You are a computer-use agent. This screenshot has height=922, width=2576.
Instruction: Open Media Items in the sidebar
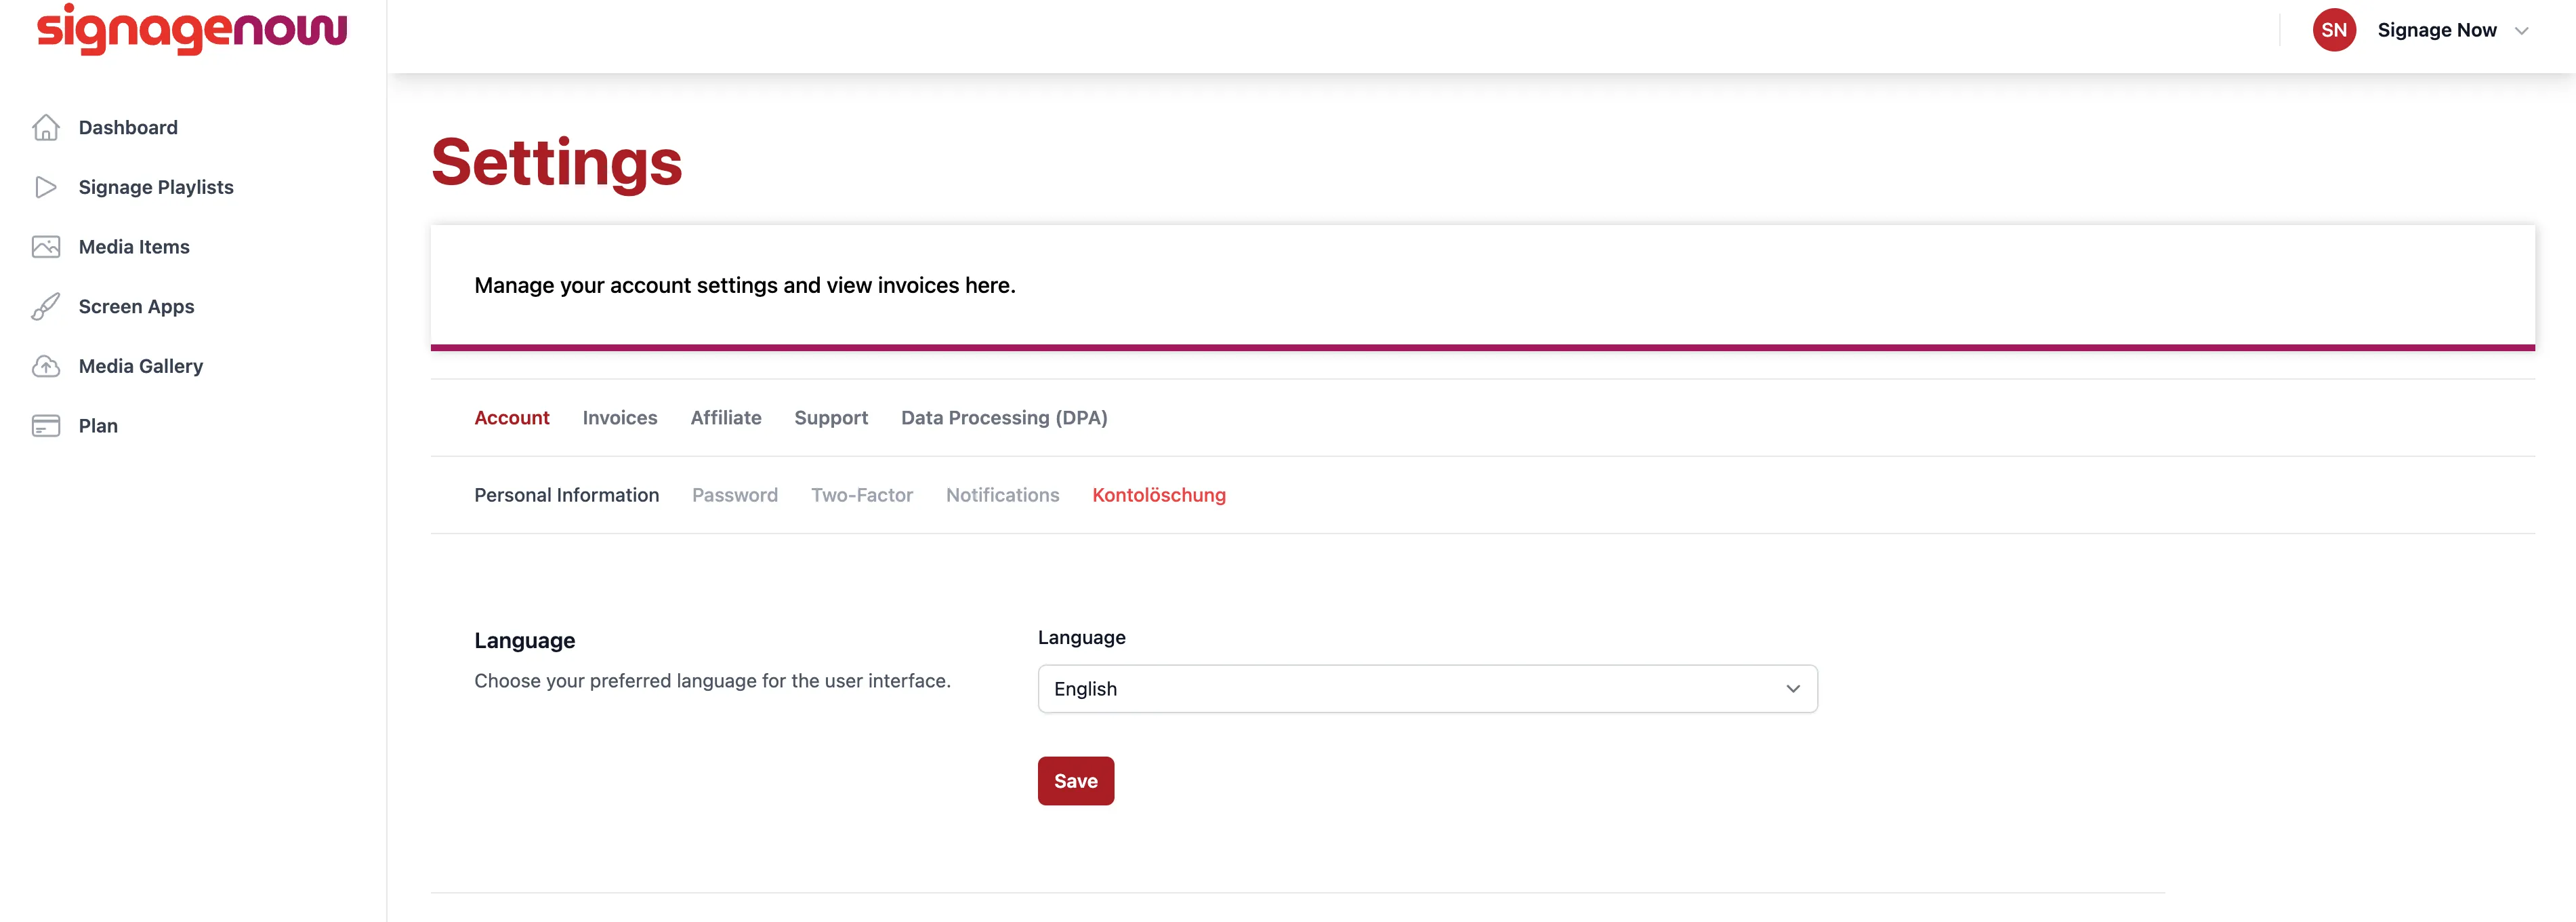pyautogui.click(x=134, y=247)
